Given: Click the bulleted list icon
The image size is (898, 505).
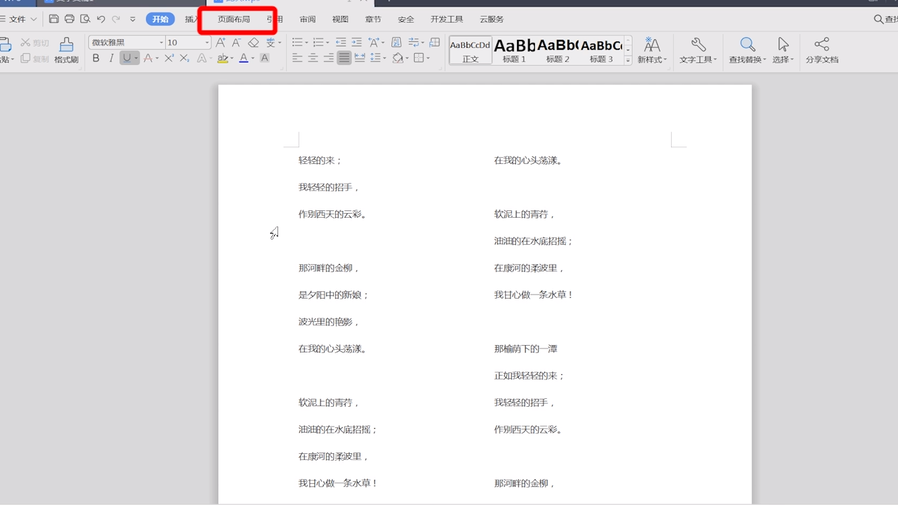Looking at the screenshot, I should tap(297, 42).
